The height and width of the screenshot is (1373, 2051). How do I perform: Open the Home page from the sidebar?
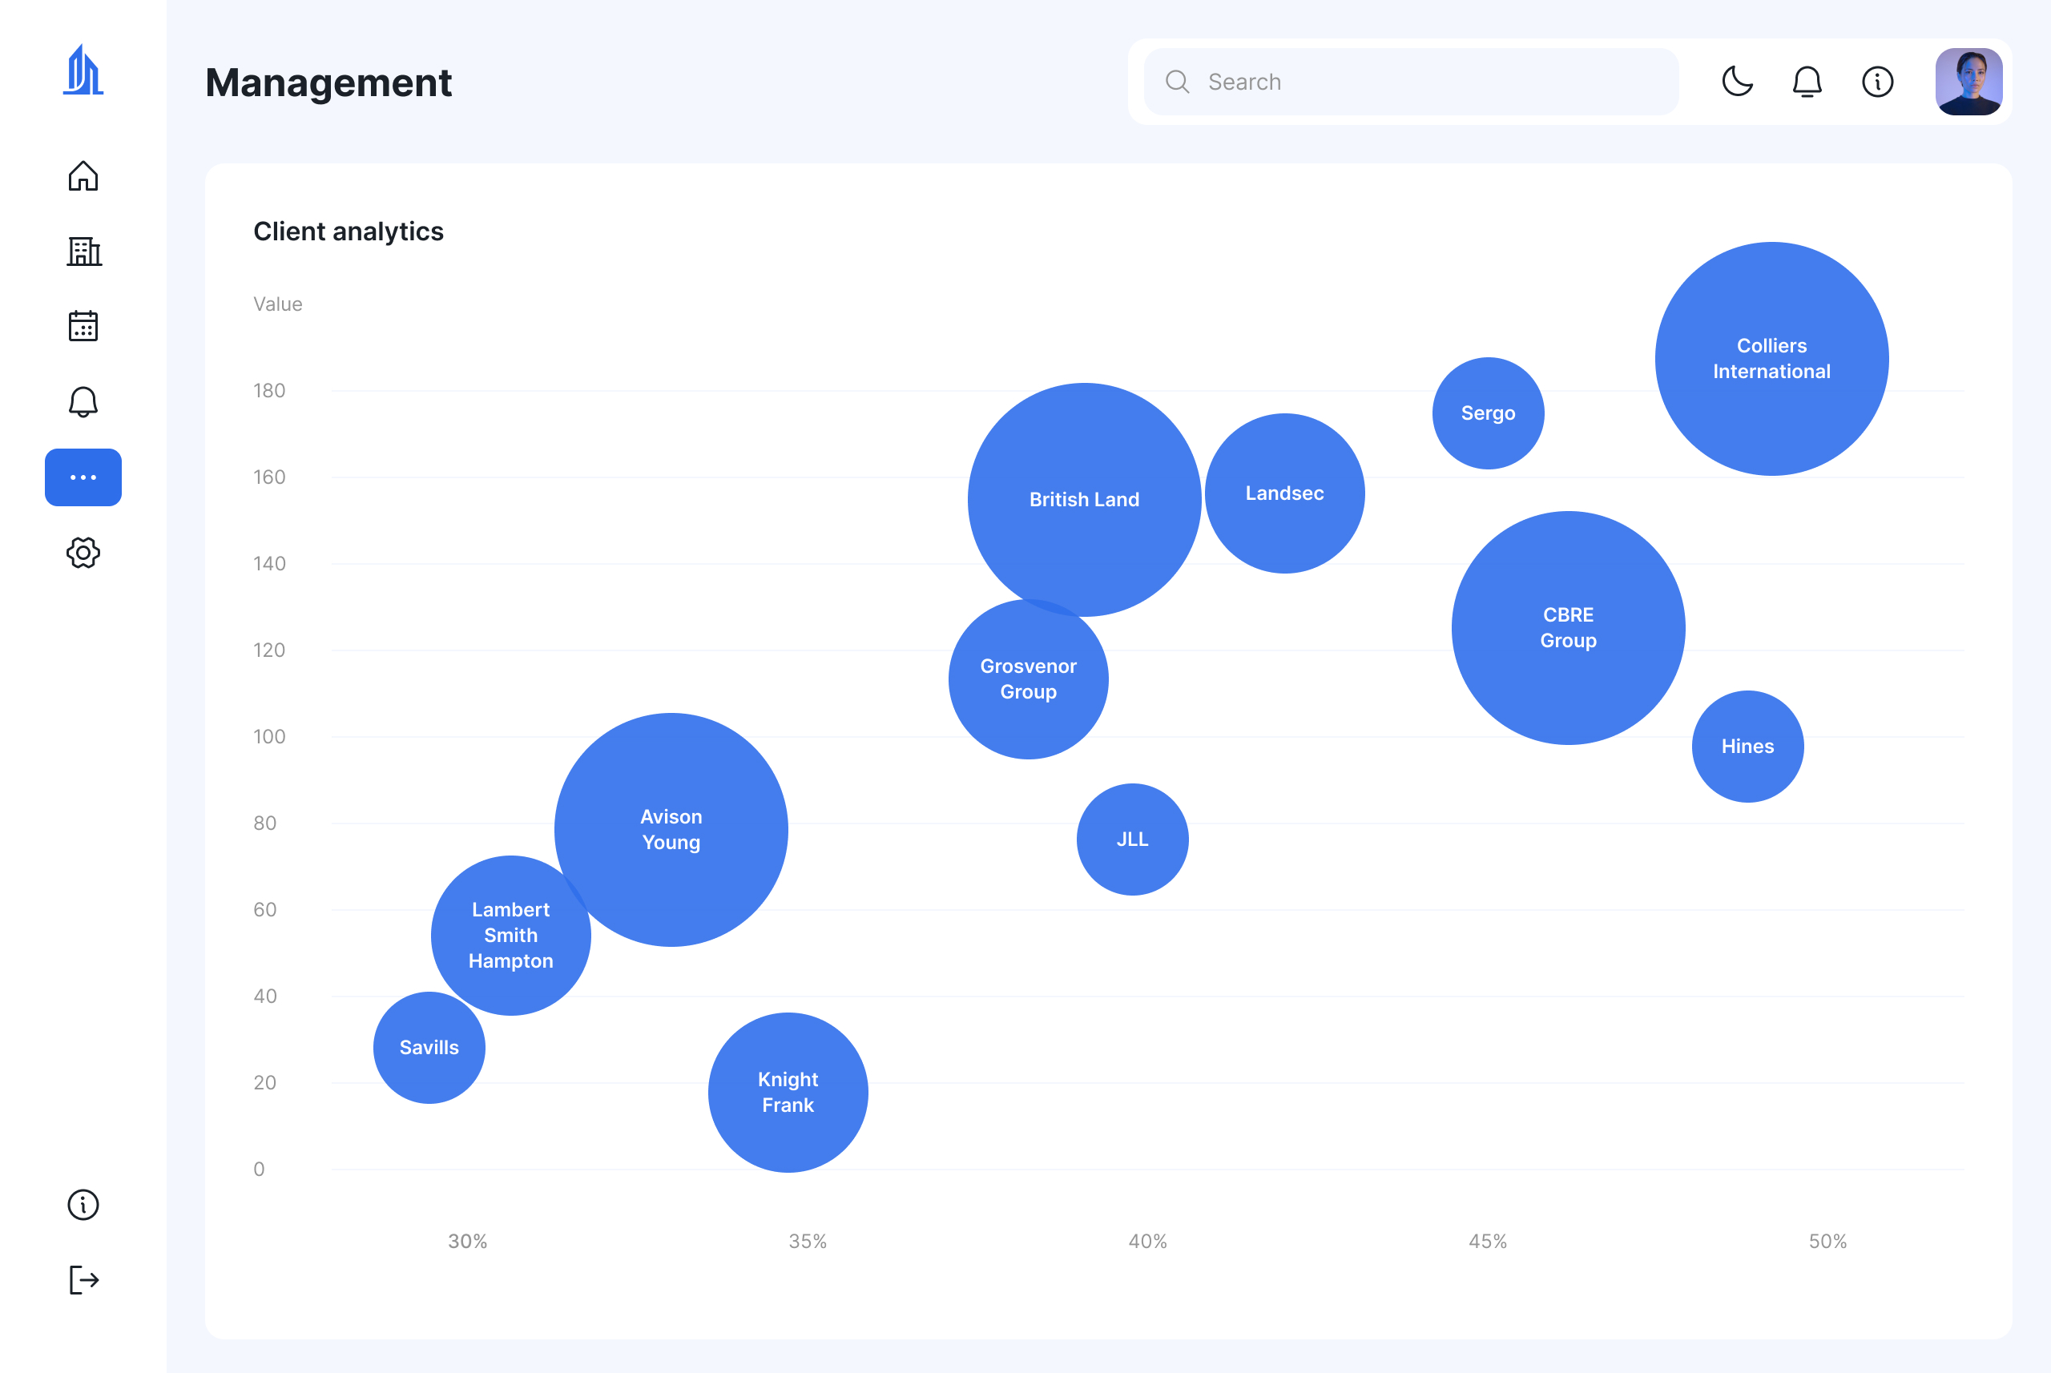click(83, 176)
